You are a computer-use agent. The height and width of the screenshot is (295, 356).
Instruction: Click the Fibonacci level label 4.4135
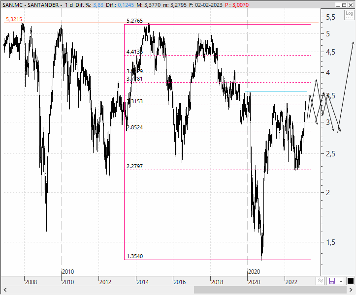134,52
